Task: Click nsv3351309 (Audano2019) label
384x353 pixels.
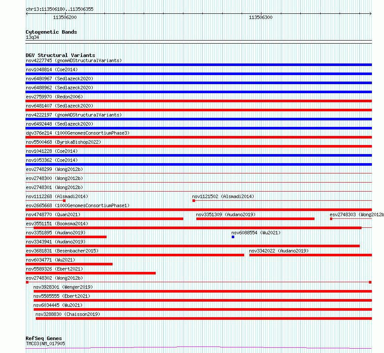Action: 226,214
